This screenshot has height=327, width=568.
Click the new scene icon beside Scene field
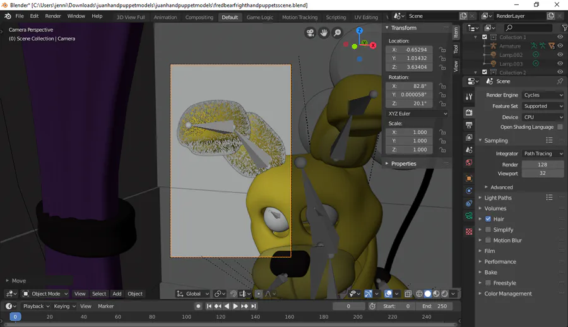(463, 16)
